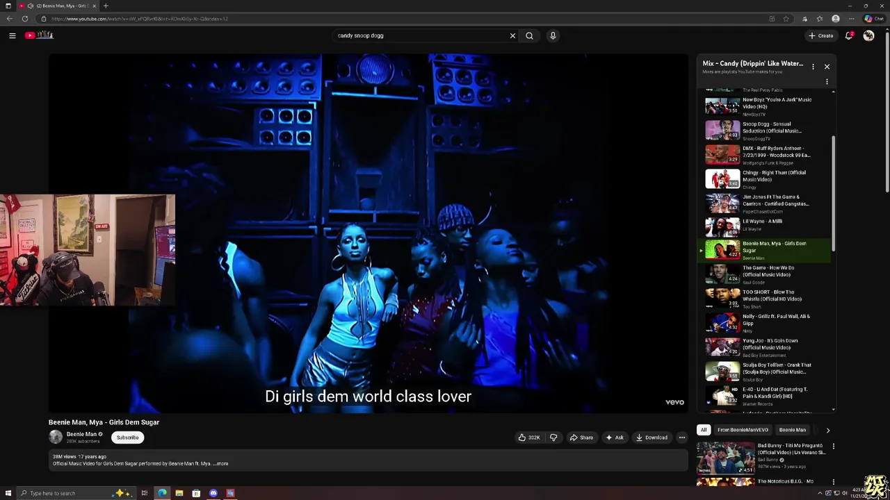890x500 pixels.
Task: Select Nelly - Grillz in the playlist
Action: click(765, 322)
